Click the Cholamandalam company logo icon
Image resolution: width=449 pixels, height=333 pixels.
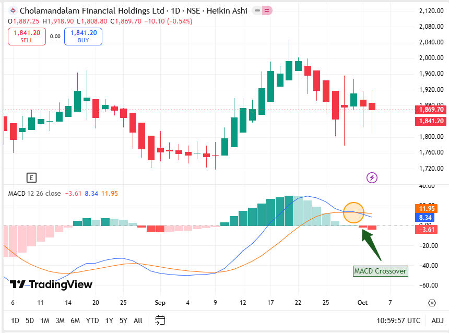click(x=13, y=10)
